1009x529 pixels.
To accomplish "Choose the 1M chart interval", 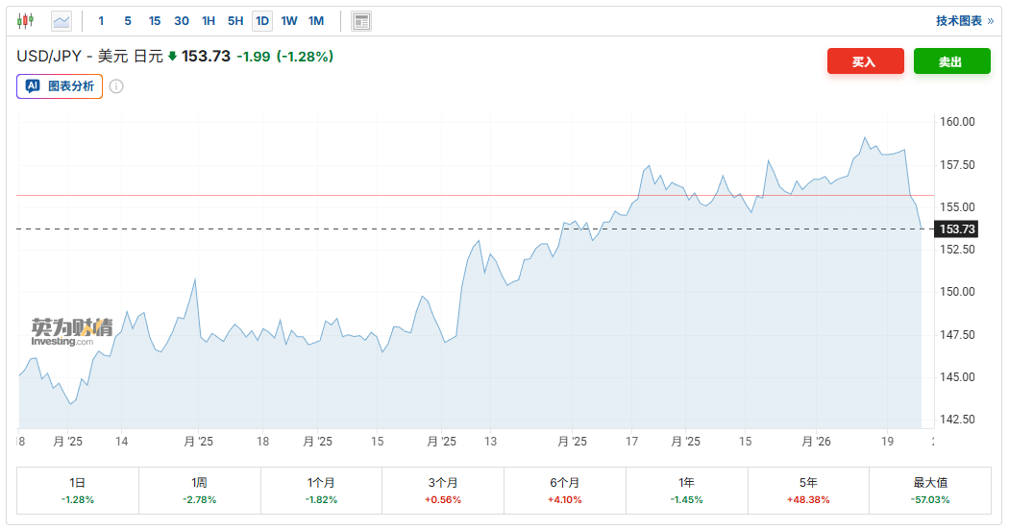I will tap(316, 20).
